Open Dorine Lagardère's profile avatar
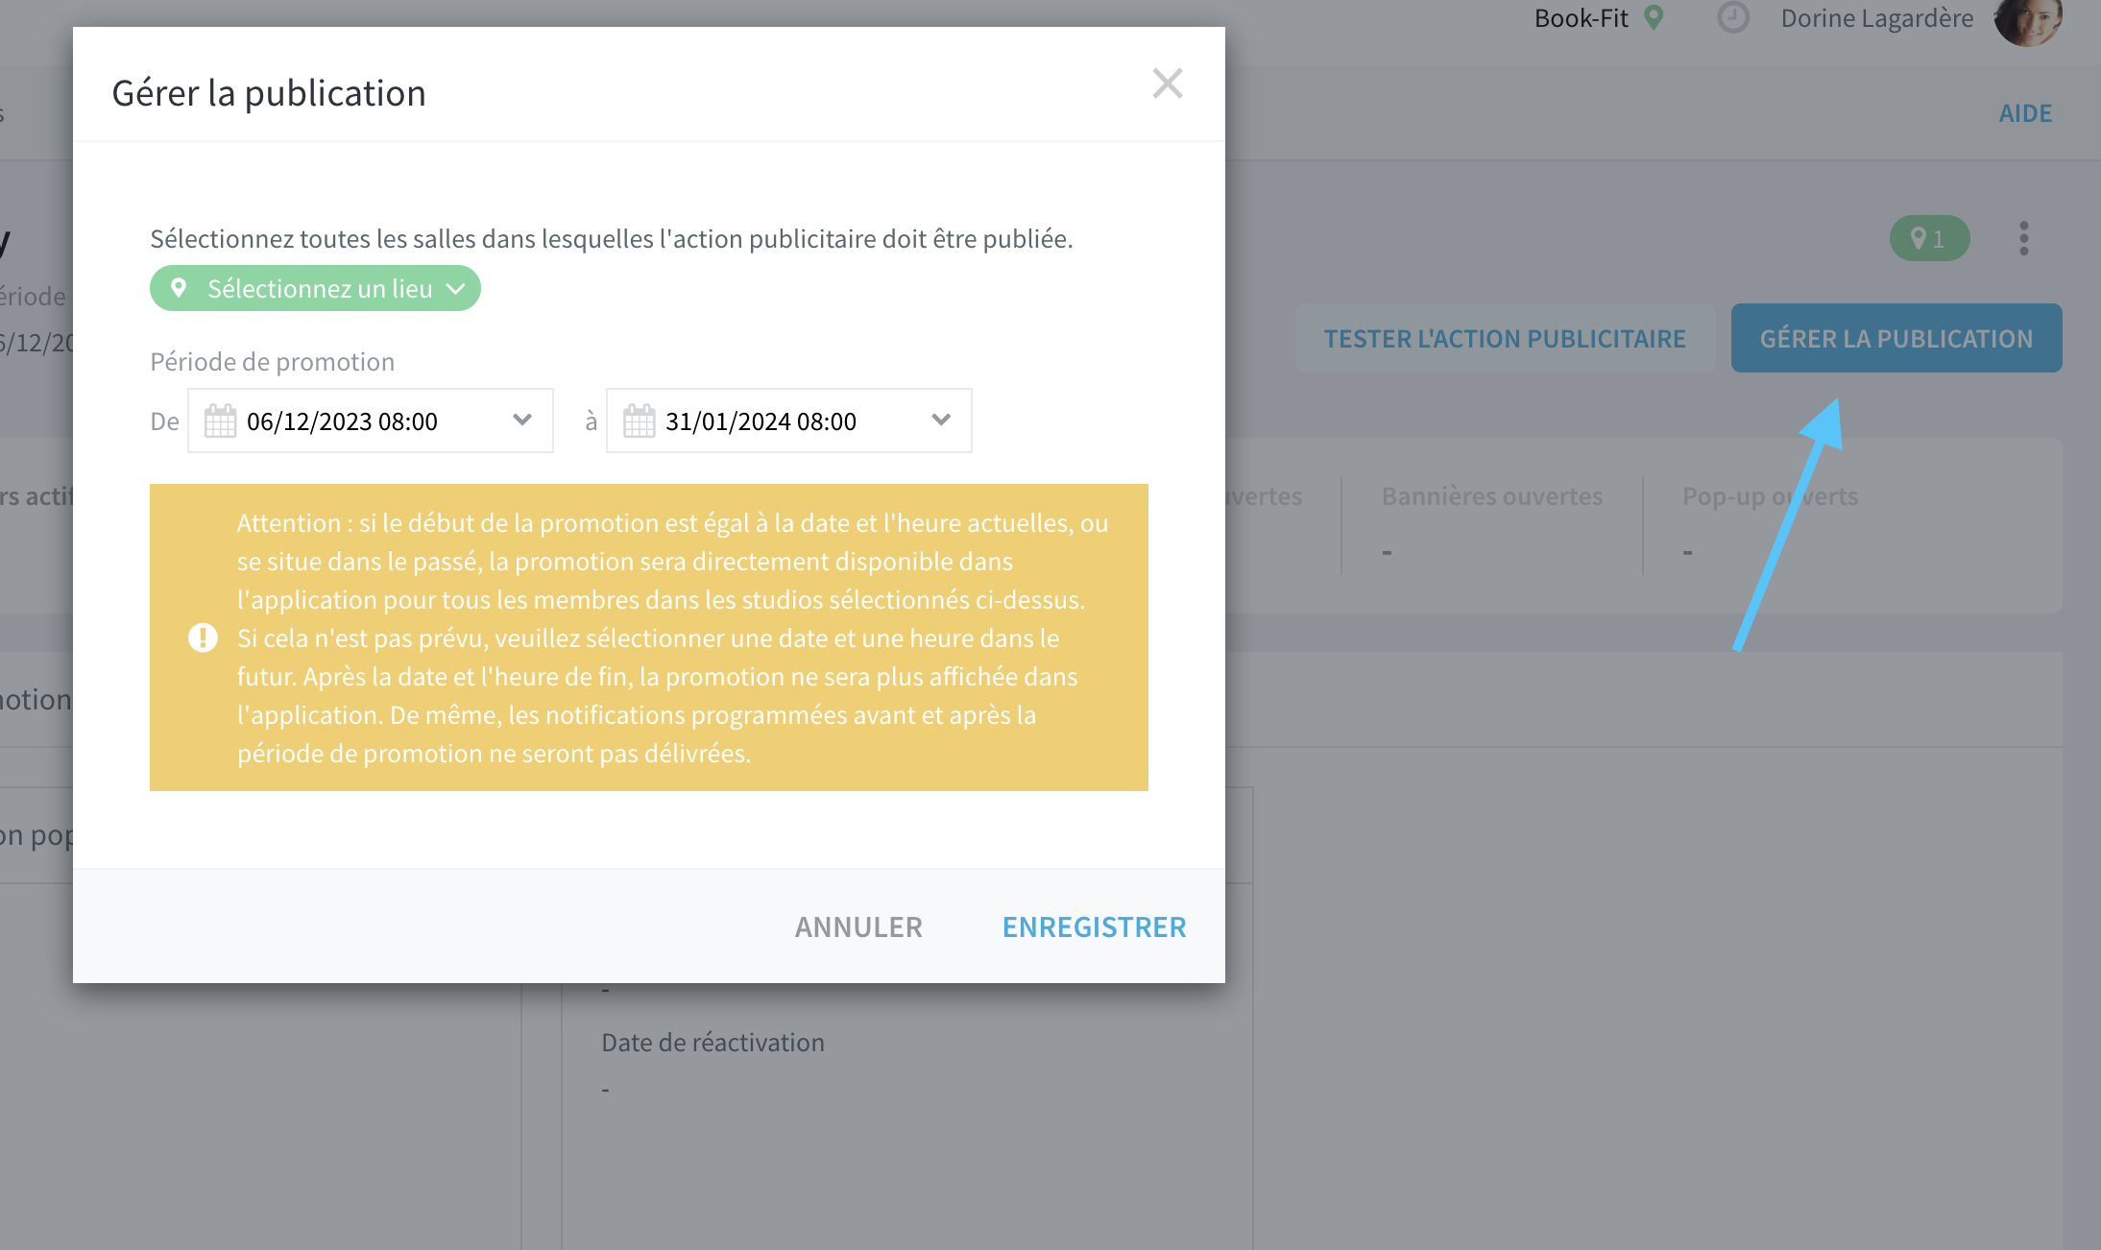This screenshot has width=2101, height=1250. pyautogui.click(x=2028, y=19)
